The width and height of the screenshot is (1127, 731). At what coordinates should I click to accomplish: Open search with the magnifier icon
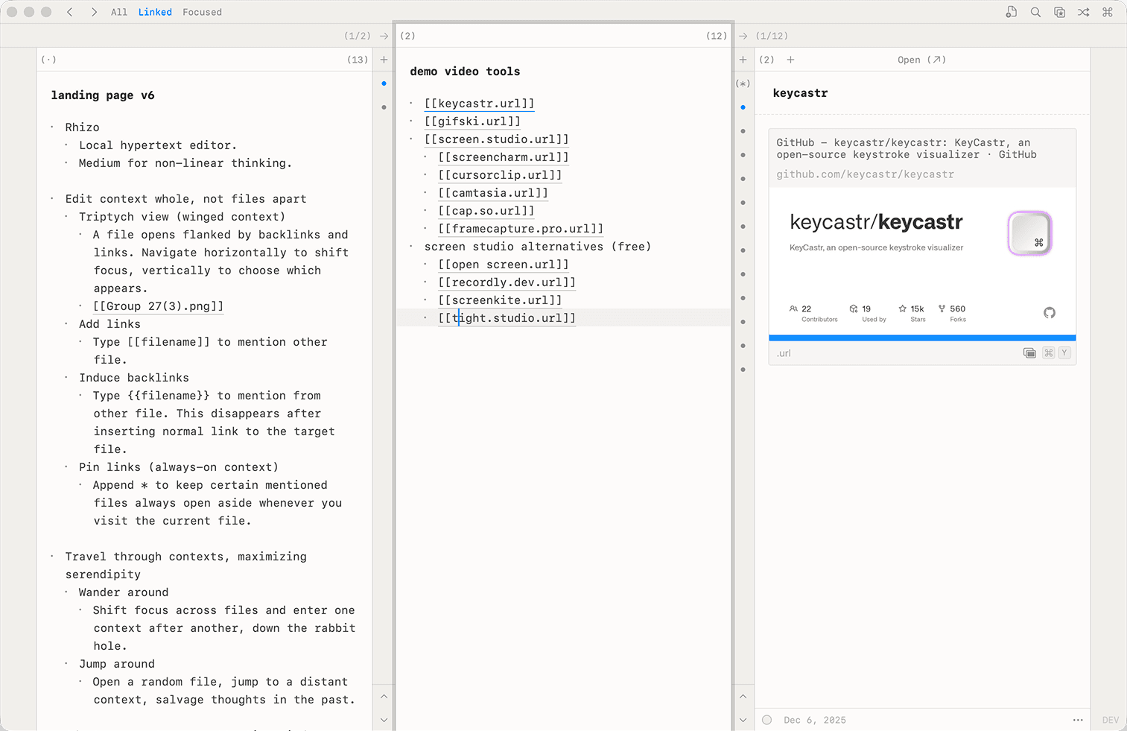(x=1035, y=12)
